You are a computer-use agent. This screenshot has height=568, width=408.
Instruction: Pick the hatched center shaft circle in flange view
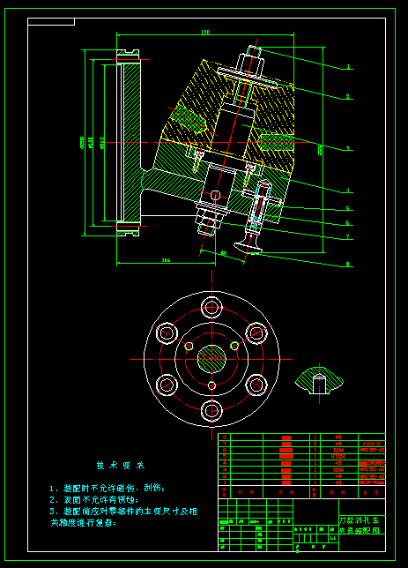point(211,359)
